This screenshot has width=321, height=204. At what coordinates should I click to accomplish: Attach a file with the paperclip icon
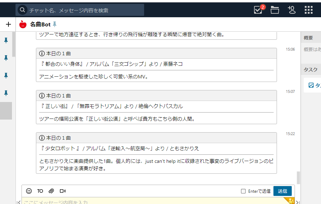click(x=51, y=191)
